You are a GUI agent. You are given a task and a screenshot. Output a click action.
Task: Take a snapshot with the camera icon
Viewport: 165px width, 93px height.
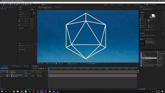(56, 64)
